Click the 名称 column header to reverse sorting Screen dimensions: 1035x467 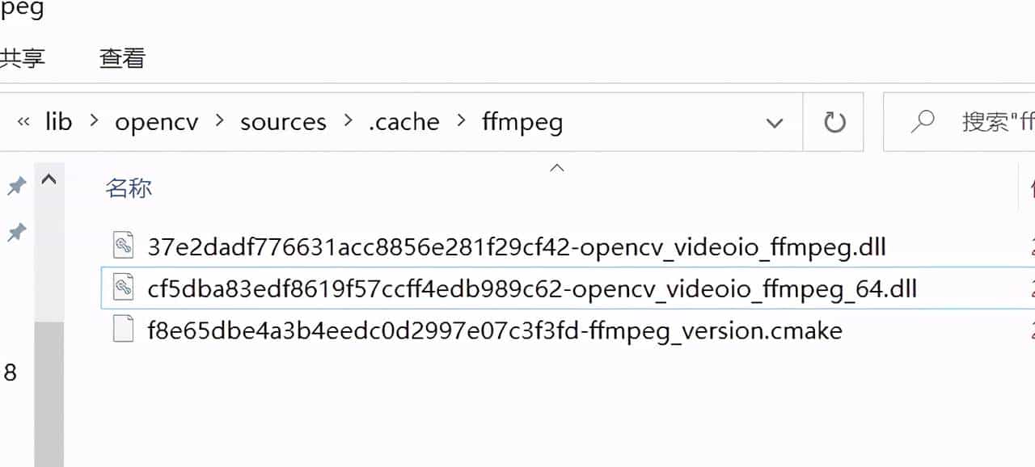(x=129, y=187)
